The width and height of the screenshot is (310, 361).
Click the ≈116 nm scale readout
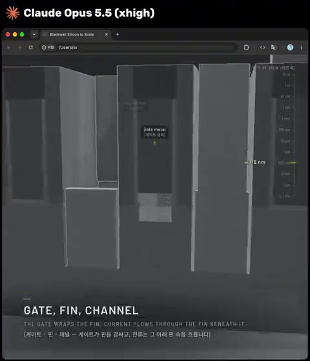[x=255, y=162]
